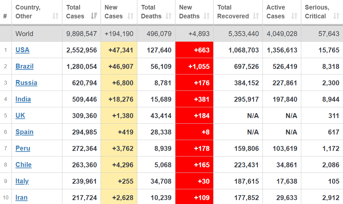Click the Total Cases sort icon

94,16
